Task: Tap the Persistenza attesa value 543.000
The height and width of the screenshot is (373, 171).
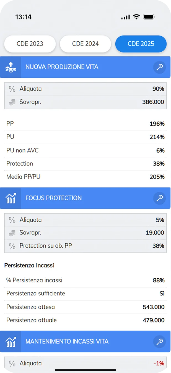Action: (154, 307)
